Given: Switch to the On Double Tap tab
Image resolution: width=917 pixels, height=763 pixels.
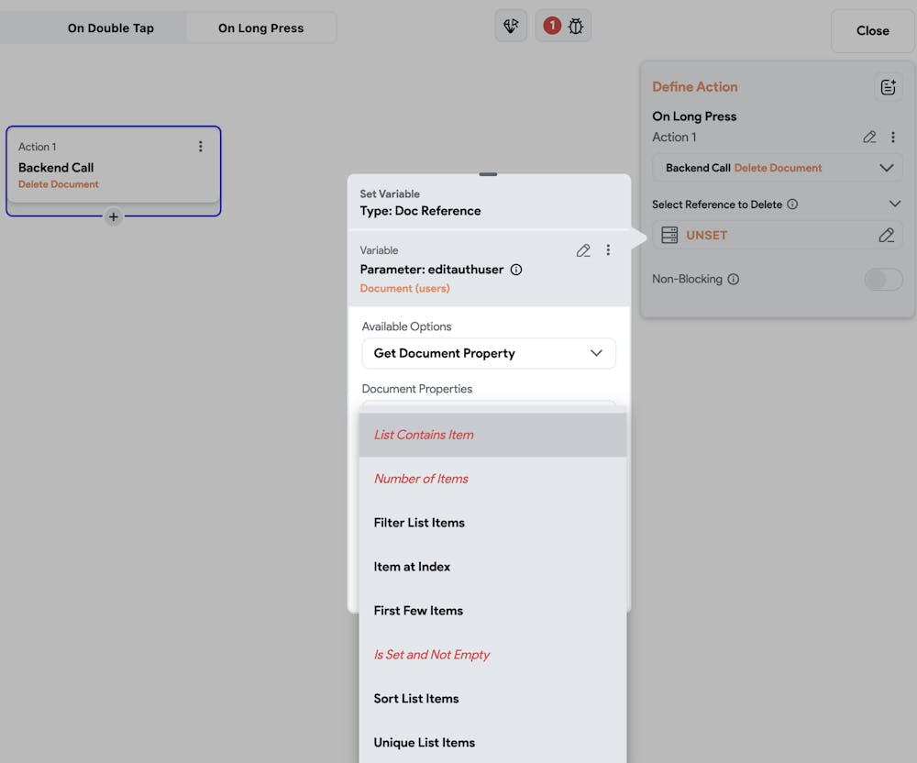Looking at the screenshot, I should click(x=111, y=28).
